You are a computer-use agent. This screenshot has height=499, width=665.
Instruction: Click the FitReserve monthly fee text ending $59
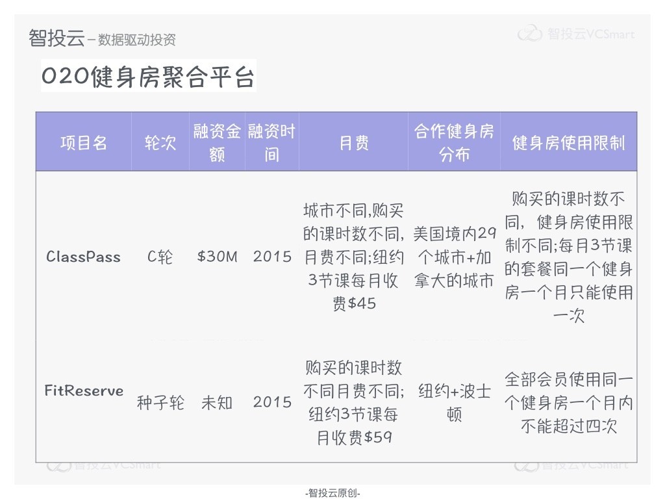(x=354, y=402)
